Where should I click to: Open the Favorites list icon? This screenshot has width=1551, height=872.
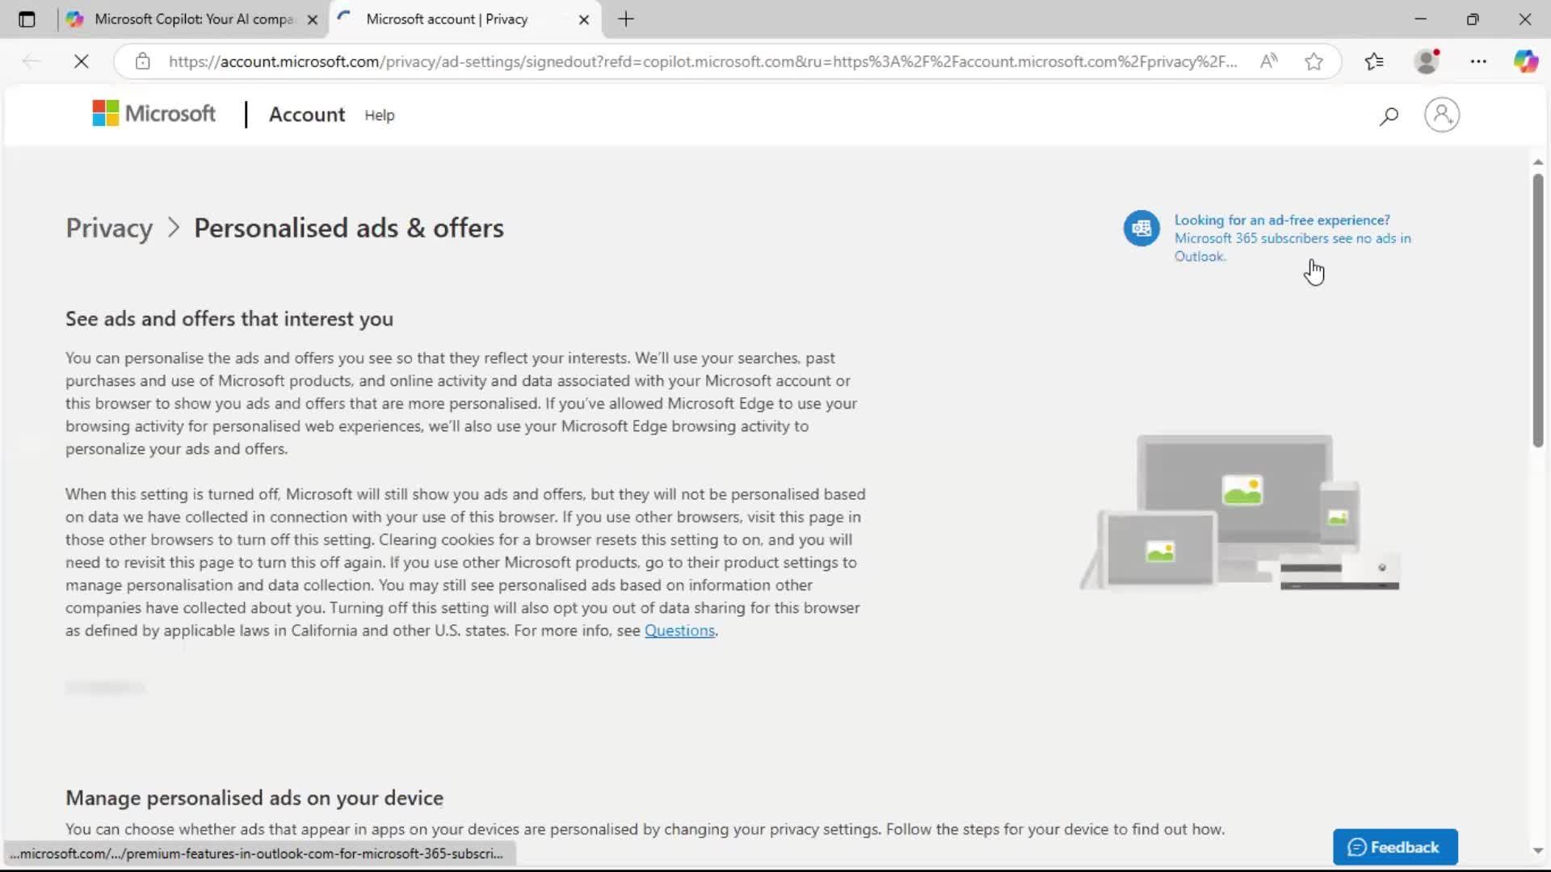1374,61
